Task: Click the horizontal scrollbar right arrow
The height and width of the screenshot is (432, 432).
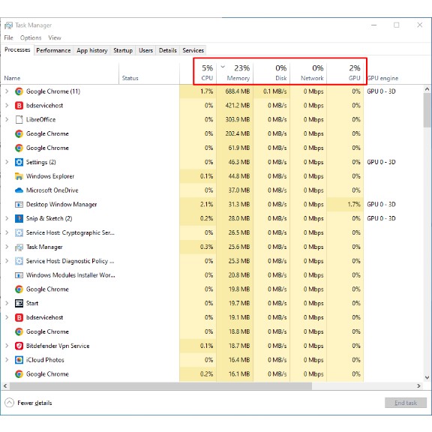Action: (418, 386)
